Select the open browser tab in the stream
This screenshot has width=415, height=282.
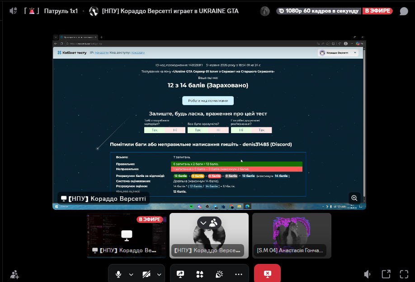click(x=78, y=37)
